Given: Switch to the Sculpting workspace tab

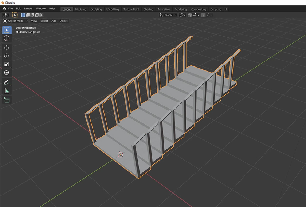Looking at the screenshot, I should click(x=96, y=9).
